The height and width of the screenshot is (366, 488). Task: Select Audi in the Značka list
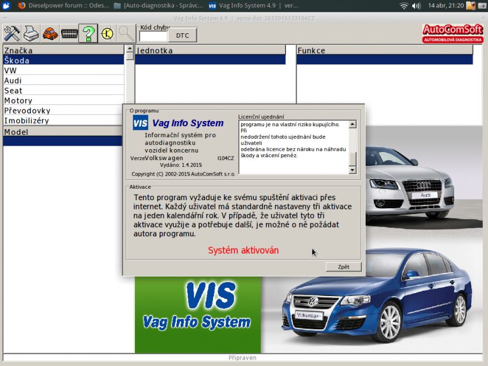pos(64,80)
